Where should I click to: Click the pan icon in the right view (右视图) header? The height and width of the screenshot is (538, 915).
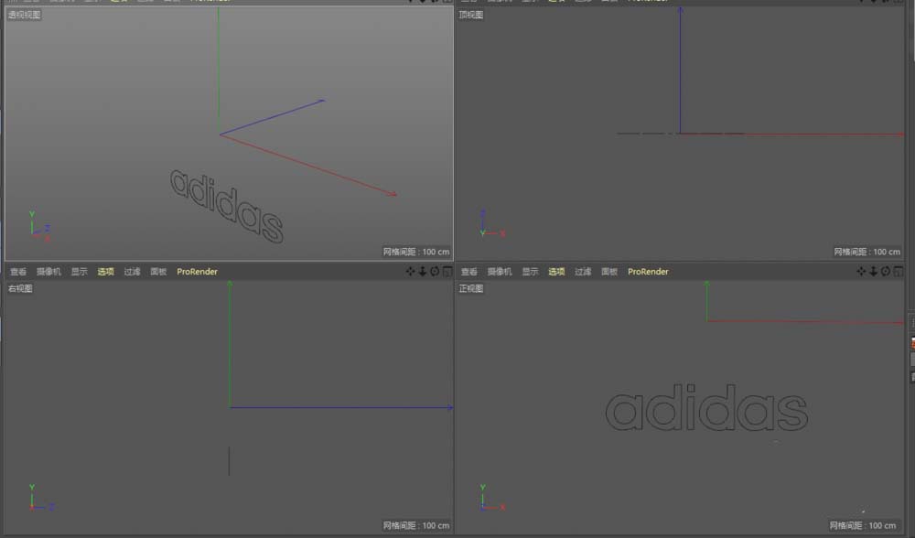(x=410, y=272)
